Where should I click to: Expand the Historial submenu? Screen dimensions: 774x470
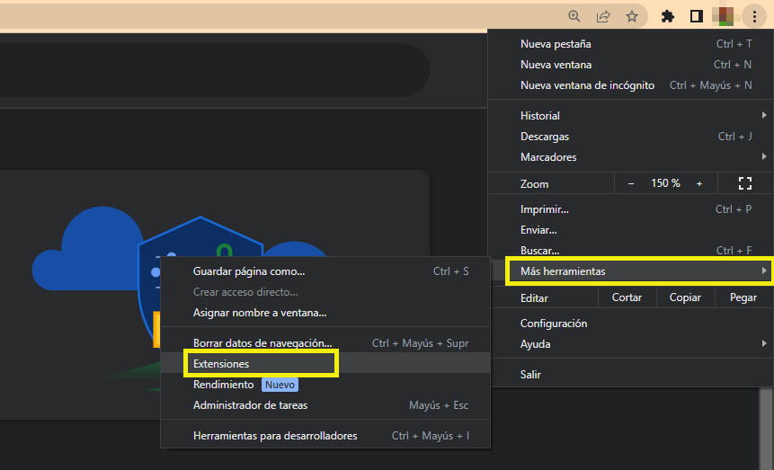(629, 116)
